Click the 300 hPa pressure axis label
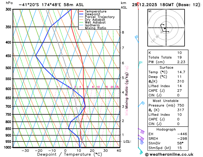 pos(9,9)
